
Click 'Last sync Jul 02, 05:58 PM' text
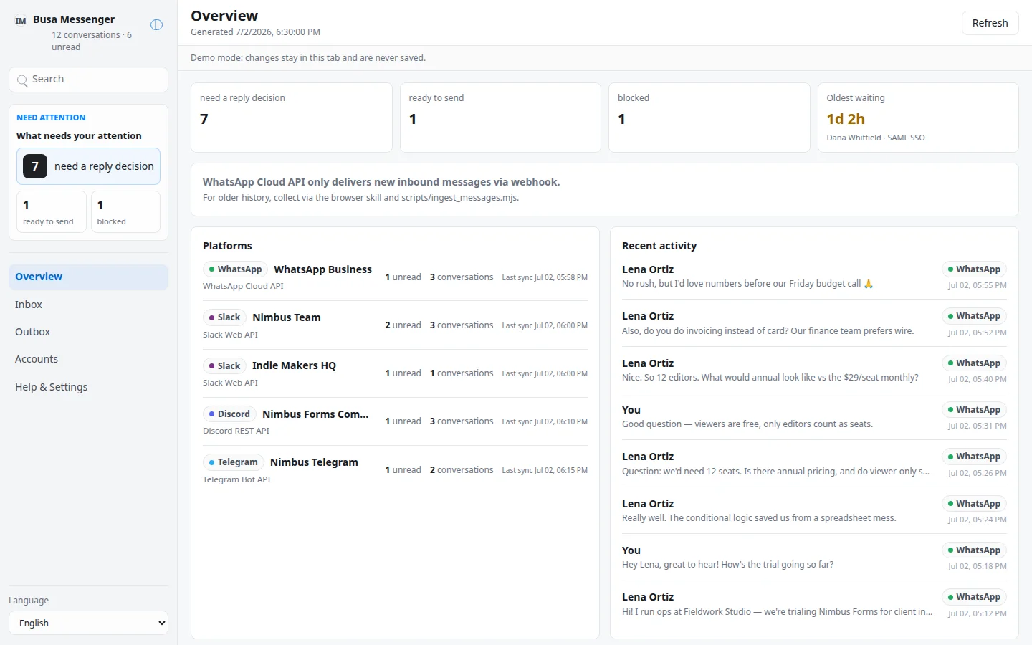point(545,277)
